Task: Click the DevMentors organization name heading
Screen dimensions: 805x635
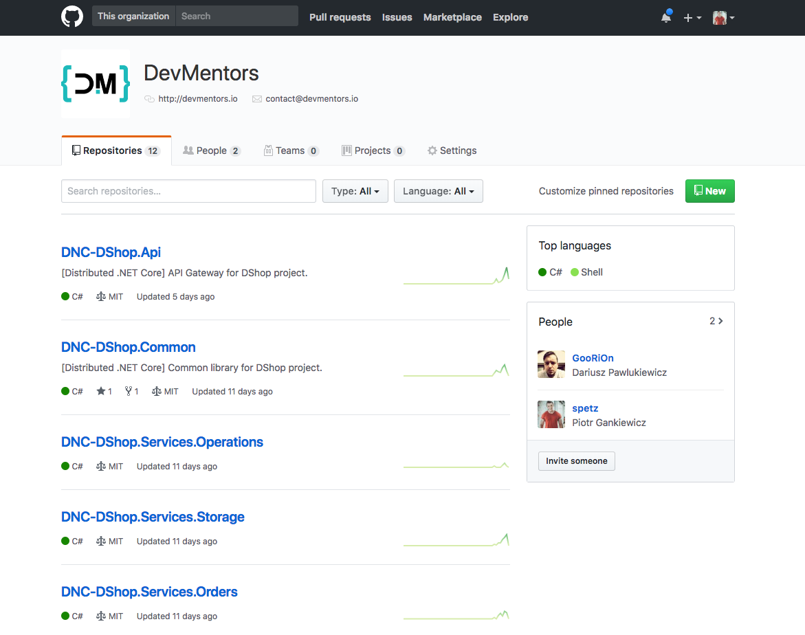Action: coord(201,73)
